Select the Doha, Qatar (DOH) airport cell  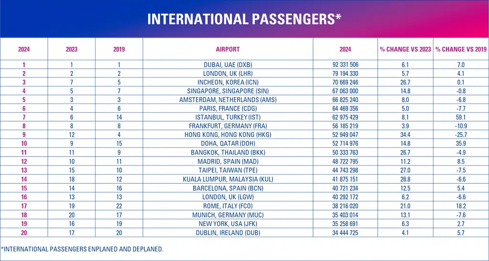tap(228, 143)
